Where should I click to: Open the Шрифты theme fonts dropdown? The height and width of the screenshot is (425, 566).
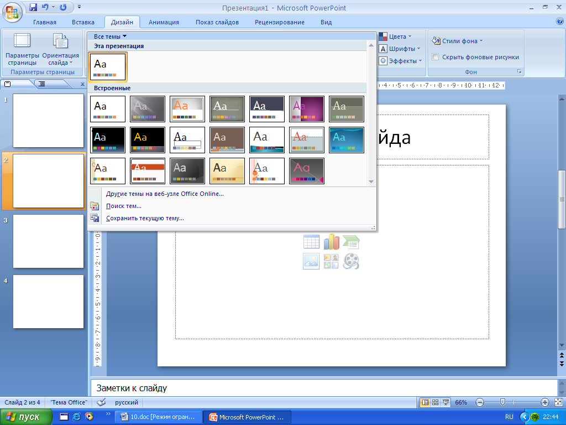[x=400, y=49]
